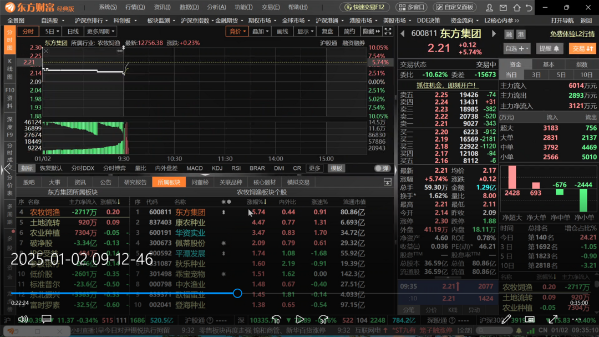
Task: Open F10资料 in left sidebar
Action: click(9, 98)
